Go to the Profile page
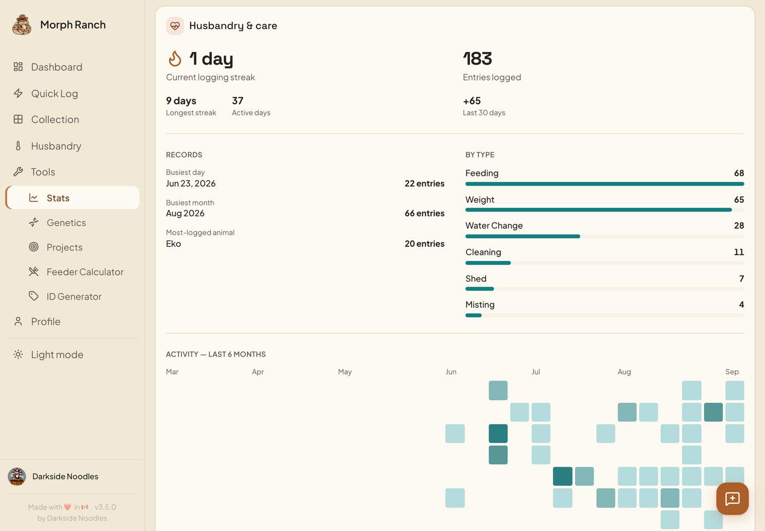 point(72,321)
